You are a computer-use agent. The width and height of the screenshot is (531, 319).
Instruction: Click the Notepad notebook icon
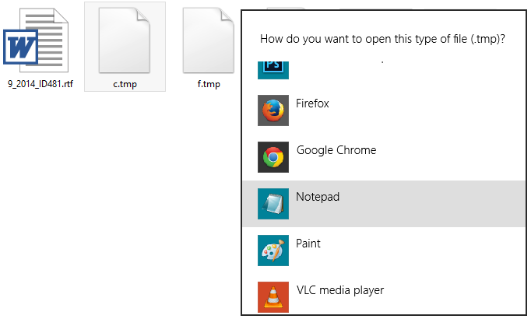coord(273,204)
